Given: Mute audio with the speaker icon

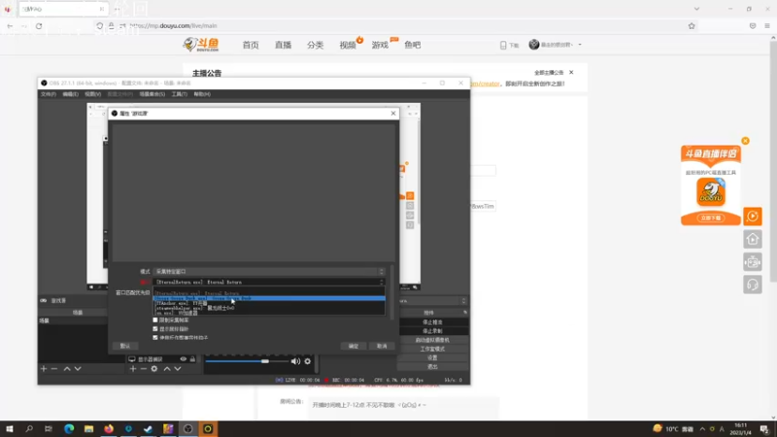Looking at the screenshot, I should click(295, 361).
